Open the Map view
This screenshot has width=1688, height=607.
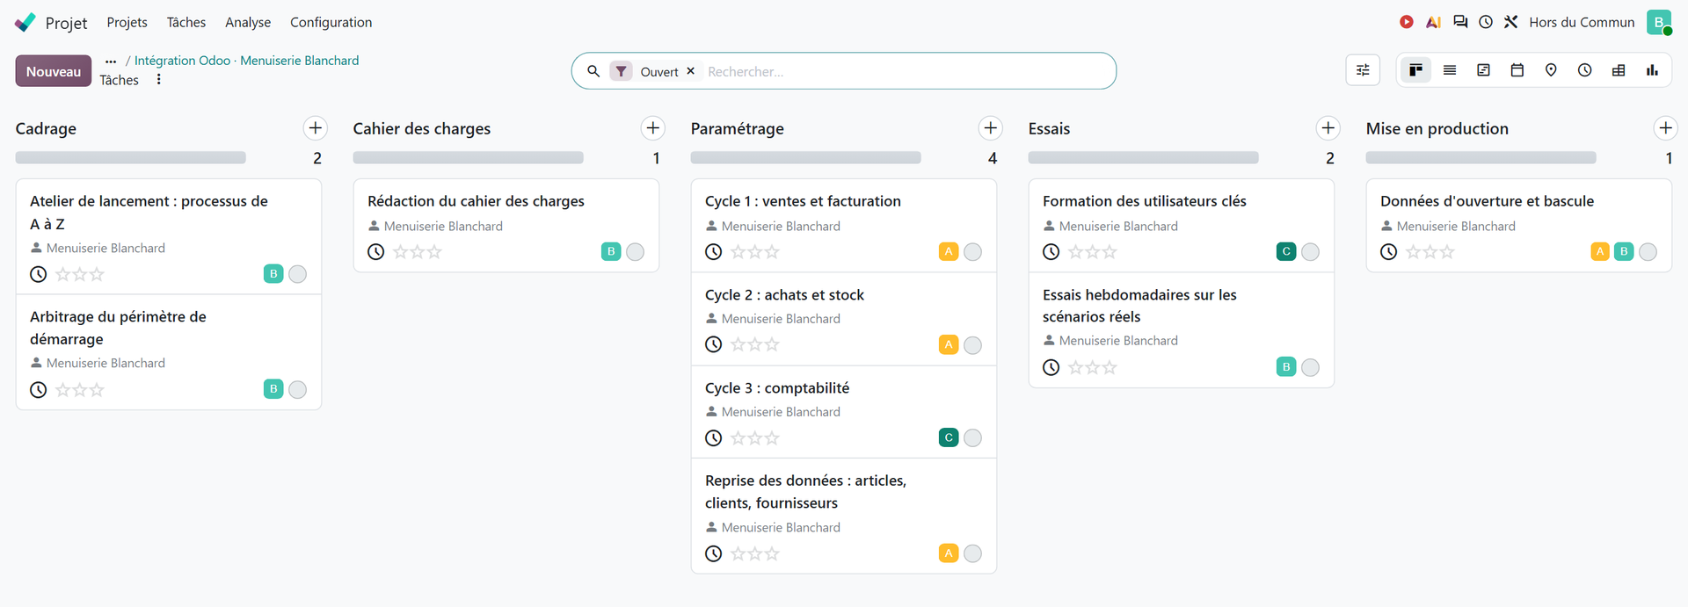pyautogui.click(x=1551, y=70)
